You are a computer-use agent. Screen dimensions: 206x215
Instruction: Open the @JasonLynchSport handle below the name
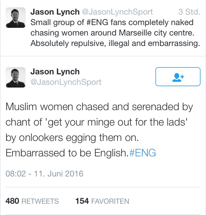tap(66, 82)
